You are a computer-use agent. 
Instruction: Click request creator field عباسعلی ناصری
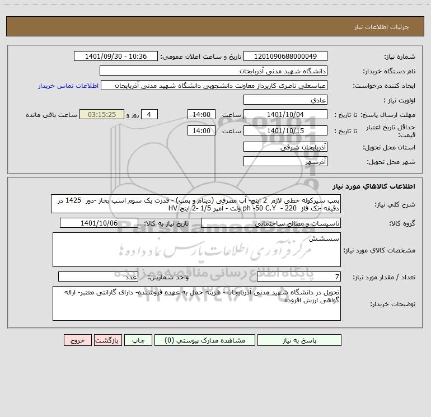coord(214,85)
